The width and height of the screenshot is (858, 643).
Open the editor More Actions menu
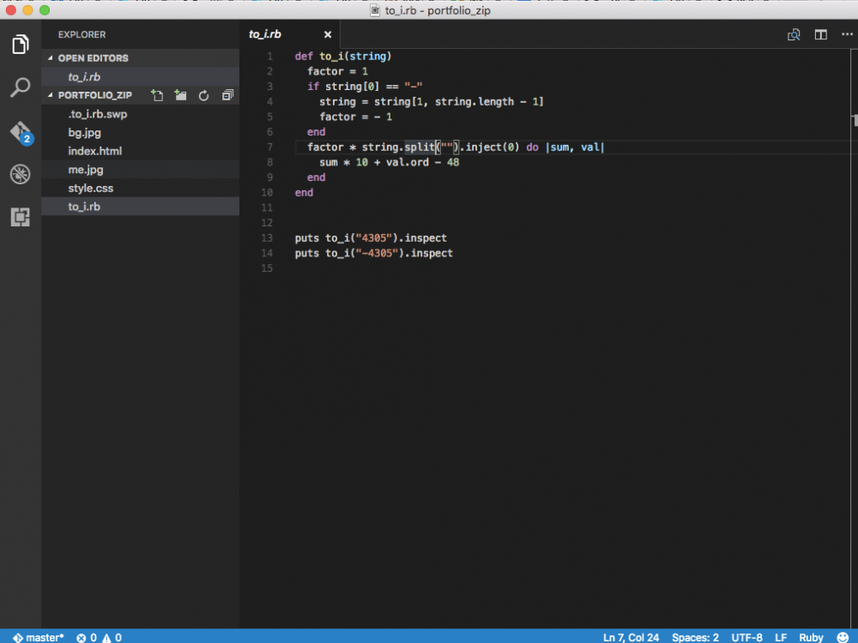tap(847, 34)
